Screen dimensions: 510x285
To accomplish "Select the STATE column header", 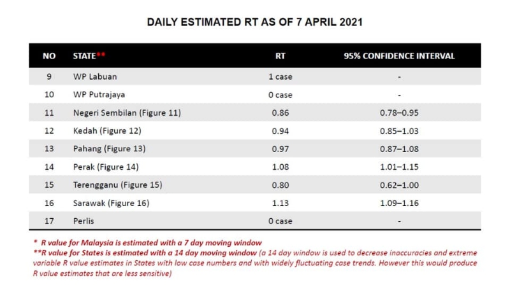I will point(89,56).
